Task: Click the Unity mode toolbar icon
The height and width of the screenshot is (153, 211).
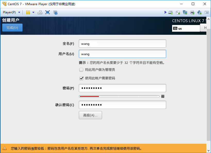Action: (x=55, y=13)
